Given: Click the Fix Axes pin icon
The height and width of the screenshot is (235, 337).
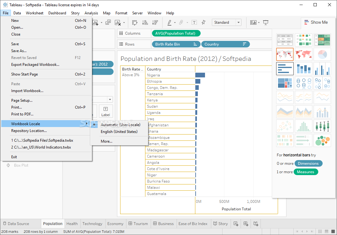Looking at the screenshot, I should pos(203,22).
